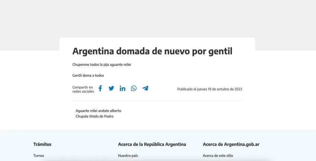Image resolution: width=316 pixels, height=161 pixels.
Task: Click the first paragraph under the headline
Action: 101,65
